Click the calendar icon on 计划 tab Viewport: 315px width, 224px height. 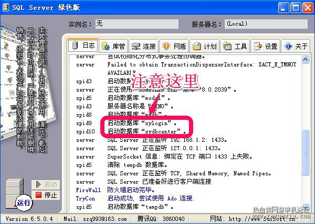[x=197, y=46]
